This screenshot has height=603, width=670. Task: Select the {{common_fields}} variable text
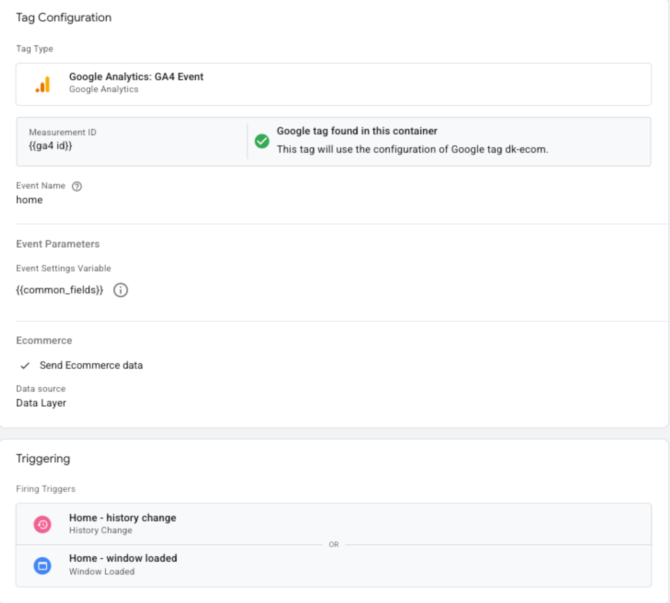[59, 290]
